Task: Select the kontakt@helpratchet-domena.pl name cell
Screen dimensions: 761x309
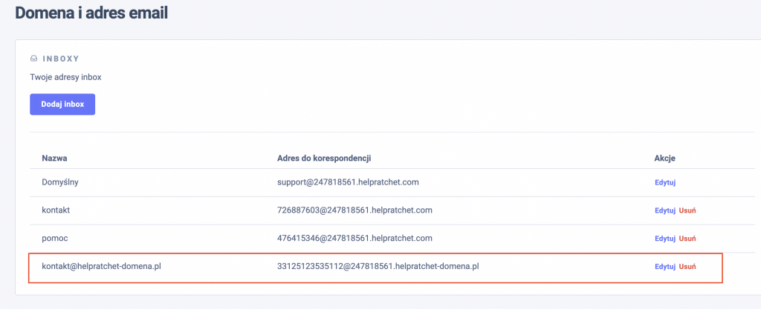Action: pos(101,266)
